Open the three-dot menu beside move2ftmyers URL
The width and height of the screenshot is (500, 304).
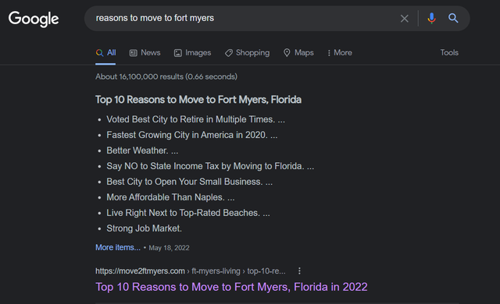299,271
